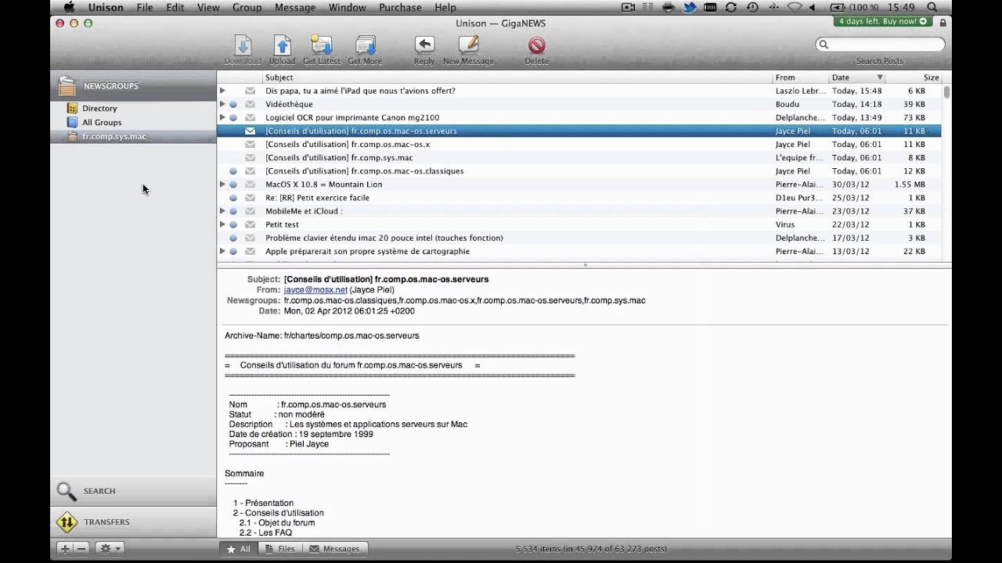Image resolution: width=1002 pixels, height=563 pixels.
Task: Select fr.comp.sys.mac group in sidebar
Action: pos(133,137)
